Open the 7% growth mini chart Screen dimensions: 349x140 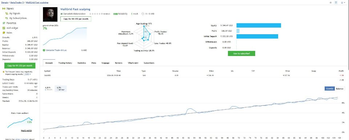[65, 36]
